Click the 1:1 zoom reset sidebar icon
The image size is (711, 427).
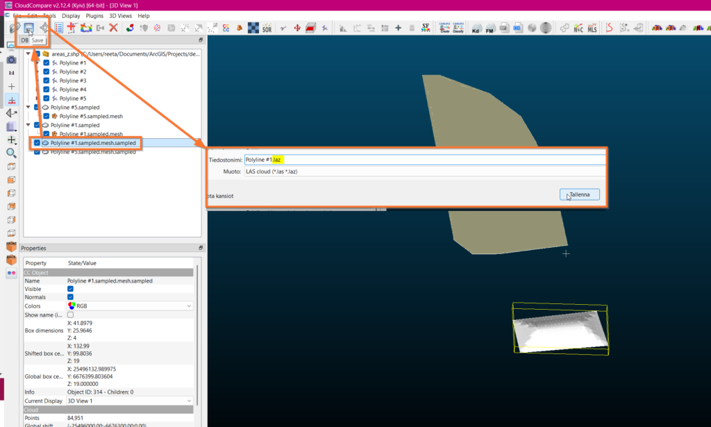(x=11, y=73)
